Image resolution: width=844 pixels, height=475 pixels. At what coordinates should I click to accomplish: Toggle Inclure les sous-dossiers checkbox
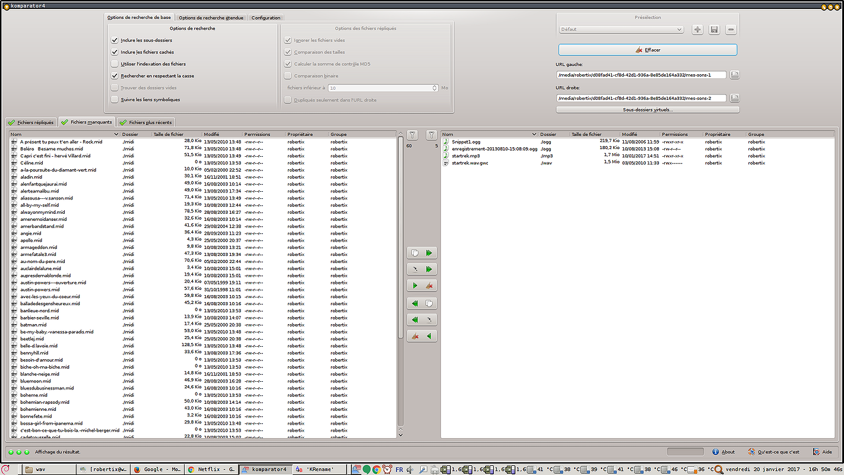(x=115, y=40)
